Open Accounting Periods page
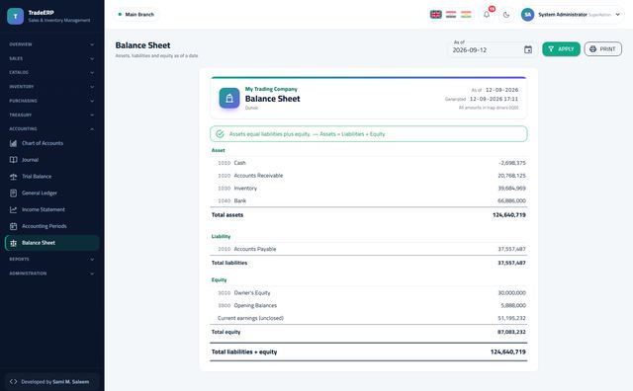 coord(51,226)
